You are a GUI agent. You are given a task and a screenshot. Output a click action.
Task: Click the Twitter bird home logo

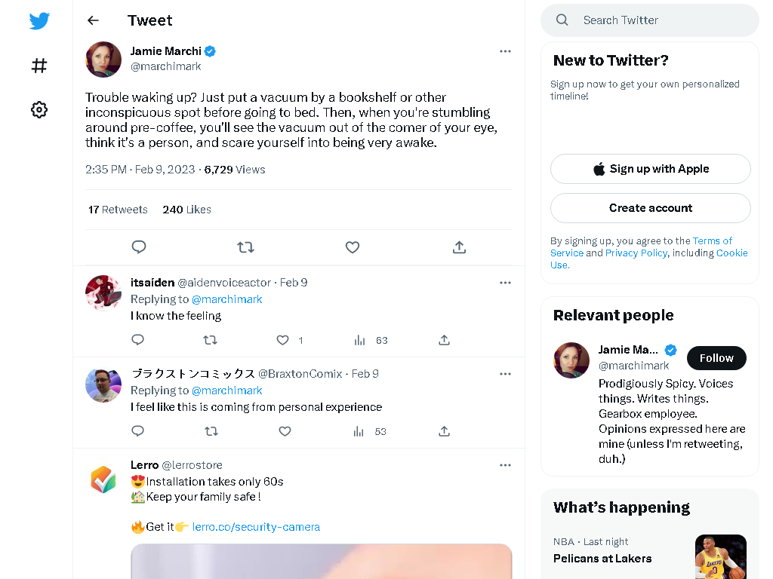coord(39,20)
